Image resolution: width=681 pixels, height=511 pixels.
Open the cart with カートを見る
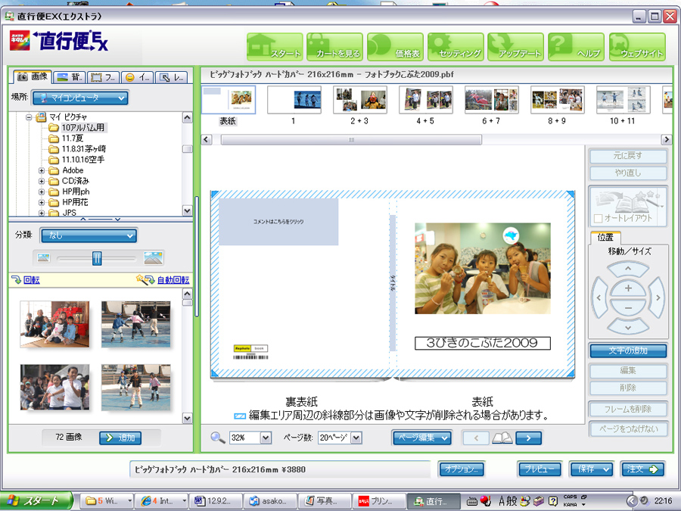pyautogui.click(x=334, y=47)
